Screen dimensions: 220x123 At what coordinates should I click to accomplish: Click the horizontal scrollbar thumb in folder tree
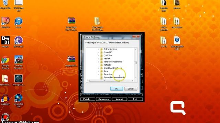104,81
